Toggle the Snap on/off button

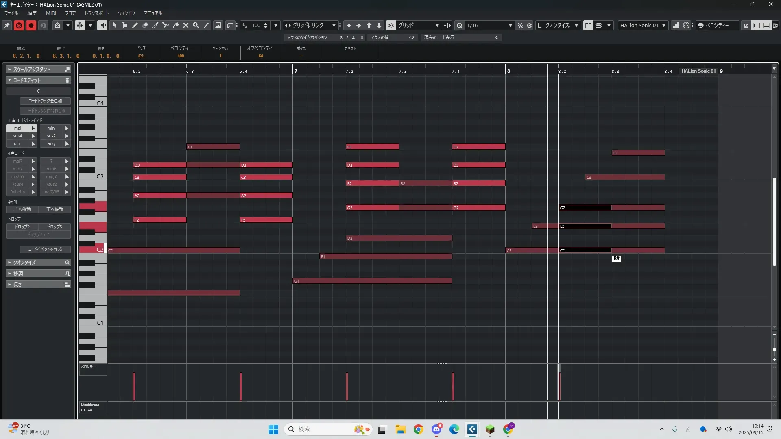[x=390, y=25]
